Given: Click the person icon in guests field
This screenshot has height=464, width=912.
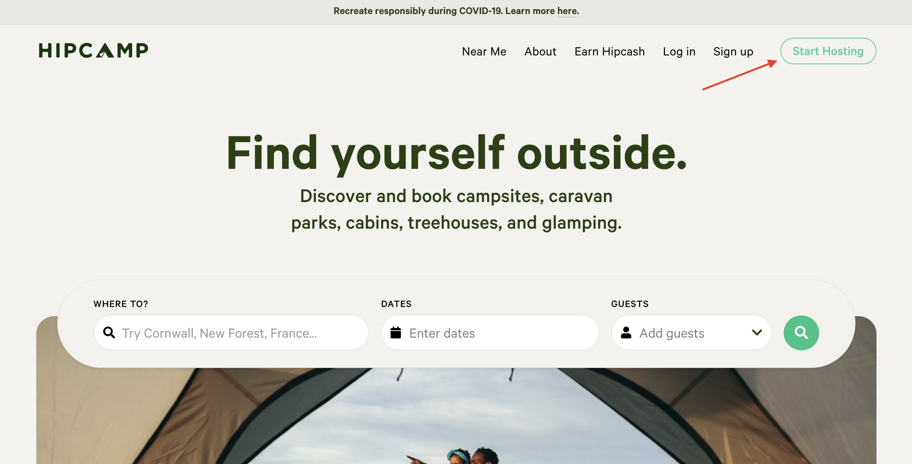Looking at the screenshot, I should click(x=626, y=332).
